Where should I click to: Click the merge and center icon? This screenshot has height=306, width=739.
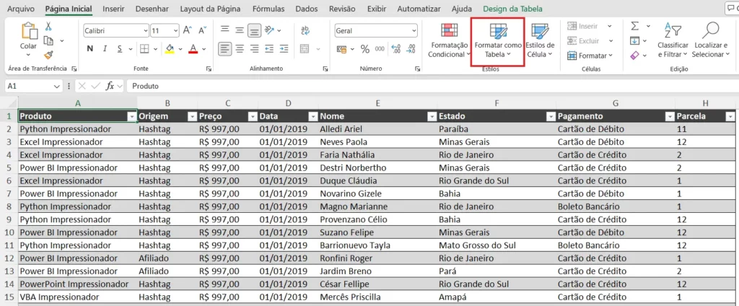pos(305,48)
